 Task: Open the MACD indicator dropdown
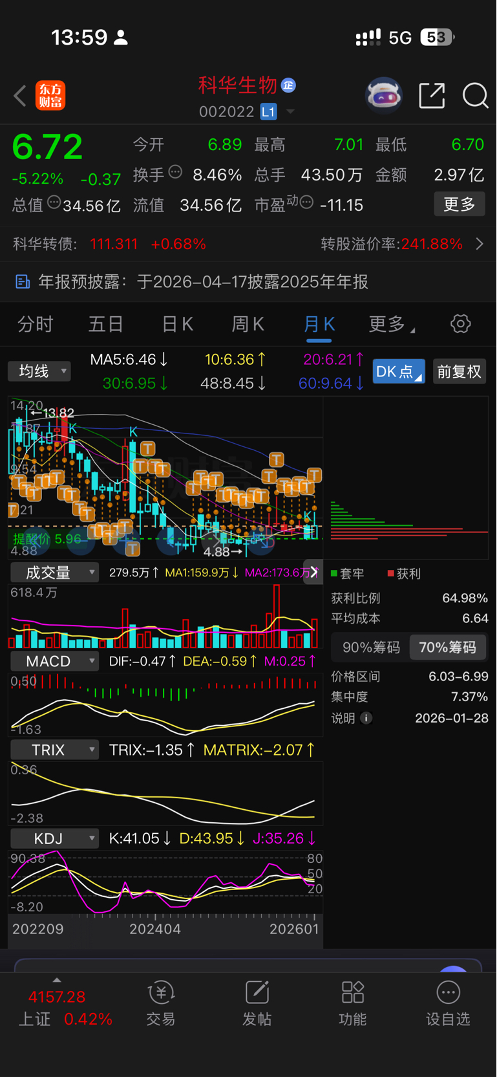click(x=55, y=661)
